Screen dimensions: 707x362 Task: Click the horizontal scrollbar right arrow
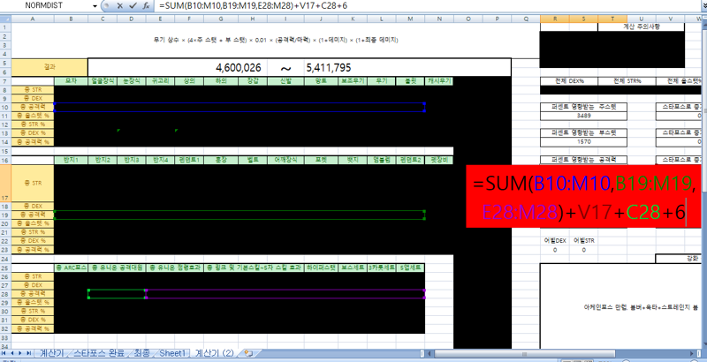click(x=693, y=353)
